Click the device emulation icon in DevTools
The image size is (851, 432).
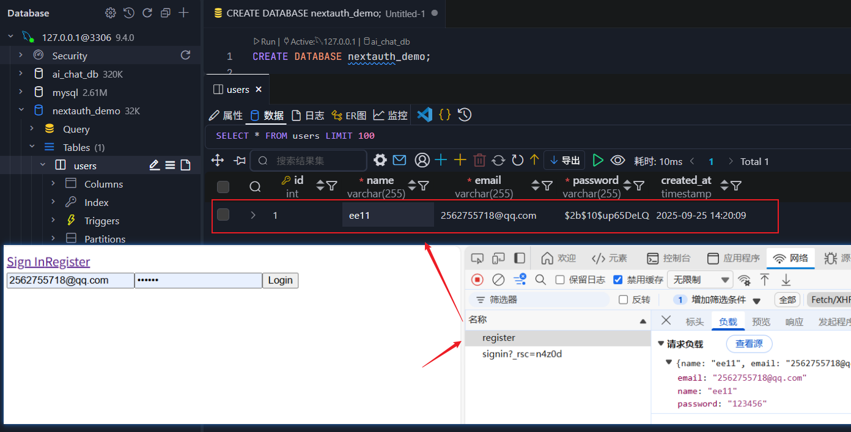pyautogui.click(x=498, y=257)
